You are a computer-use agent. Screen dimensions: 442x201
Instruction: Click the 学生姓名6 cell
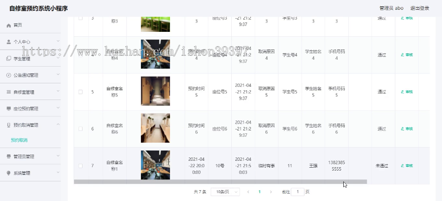pyautogui.click(x=313, y=128)
